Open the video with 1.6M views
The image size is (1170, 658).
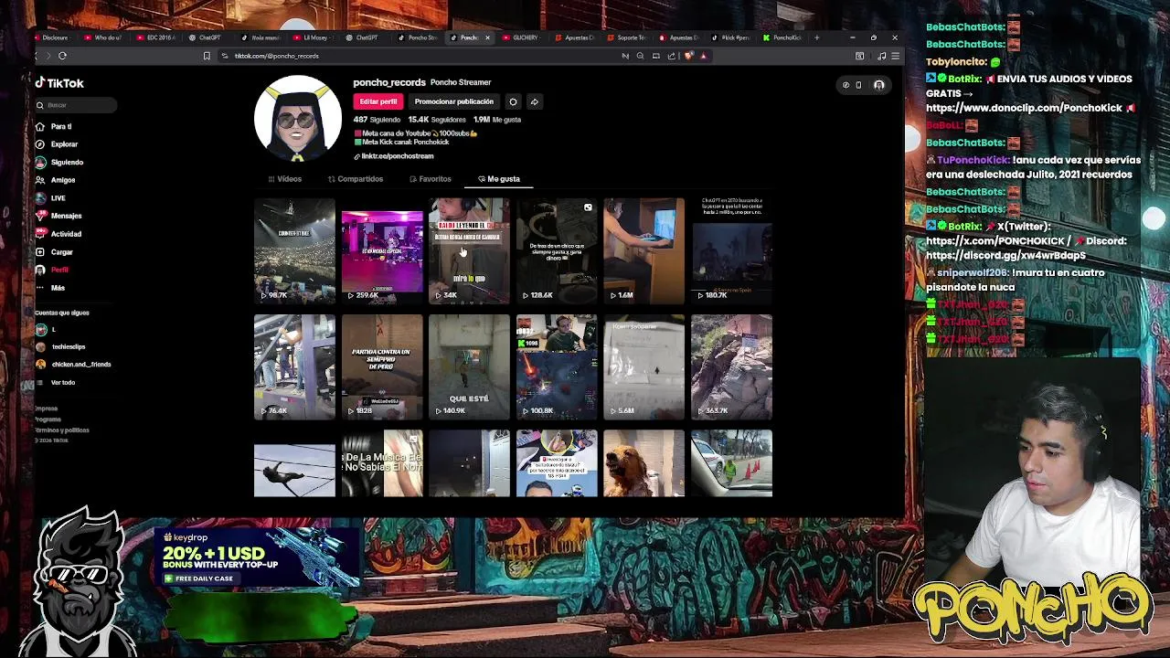[x=643, y=250]
